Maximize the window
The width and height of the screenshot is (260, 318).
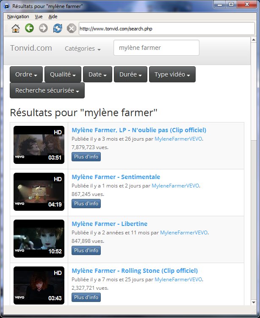pos(231,5)
